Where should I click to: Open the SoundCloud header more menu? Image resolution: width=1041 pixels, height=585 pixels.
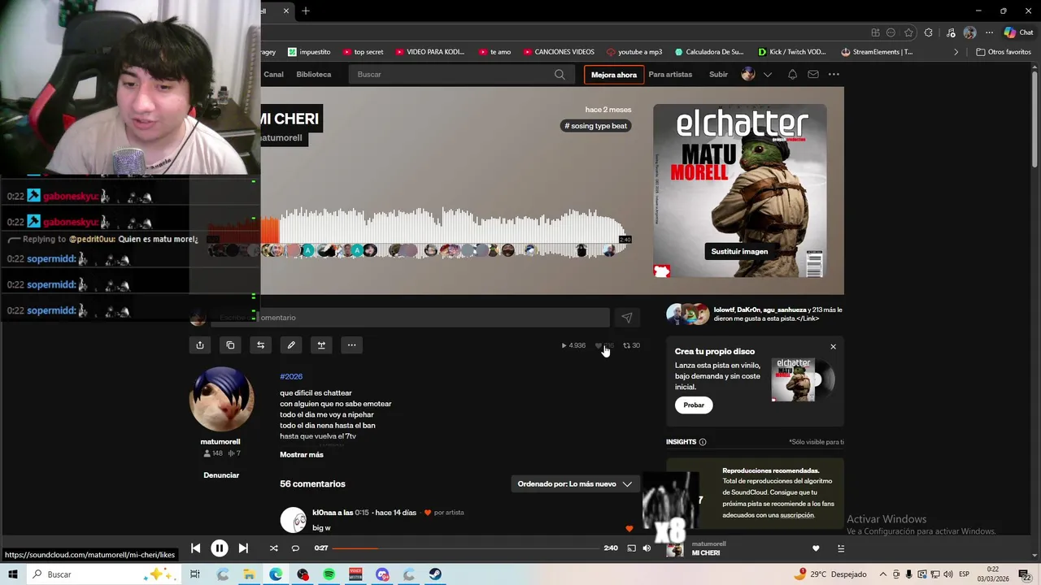coord(834,74)
